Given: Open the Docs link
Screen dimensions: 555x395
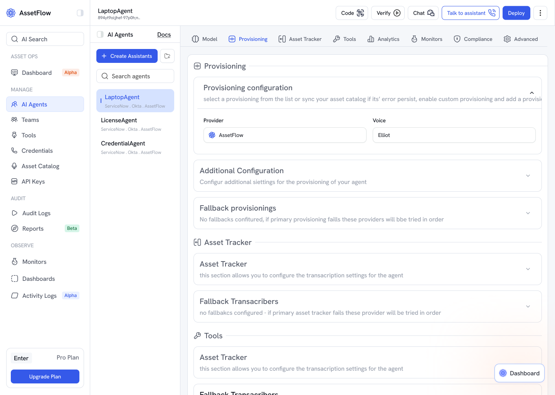Looking at the screenshot, I should pyautogui.click(x=164, y=35).
